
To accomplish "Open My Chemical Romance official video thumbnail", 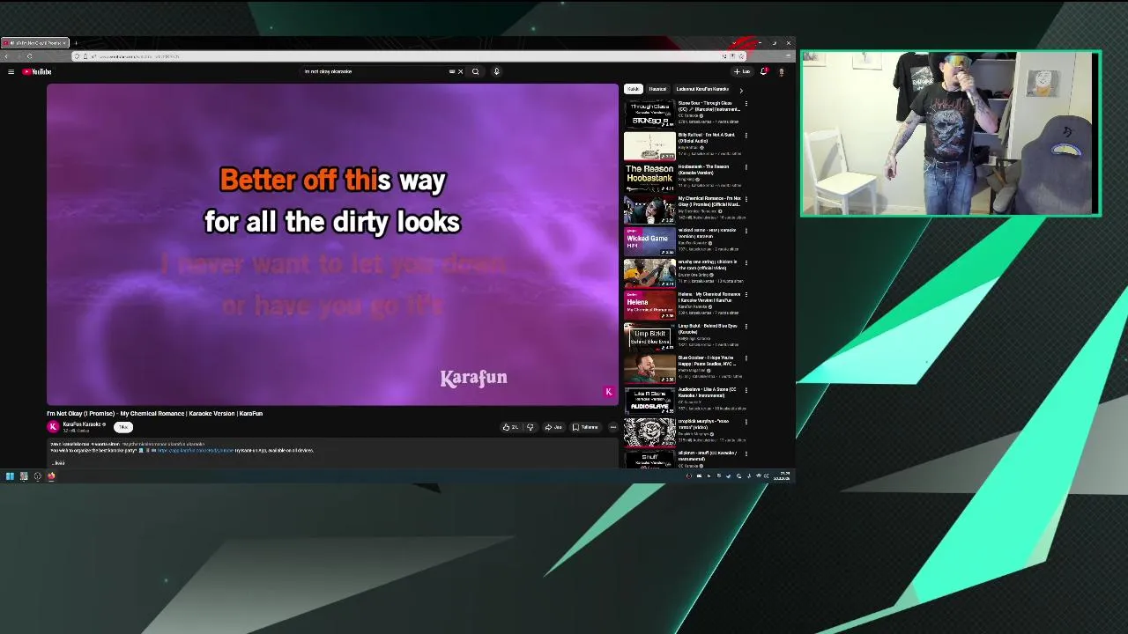I will pyautogui.click(x=649, y=210).
